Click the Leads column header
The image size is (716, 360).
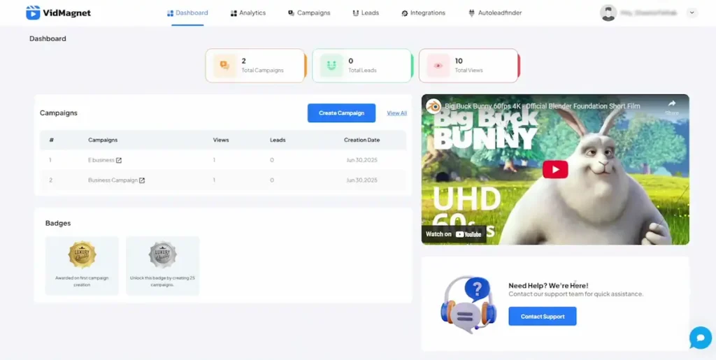point(278,140)
